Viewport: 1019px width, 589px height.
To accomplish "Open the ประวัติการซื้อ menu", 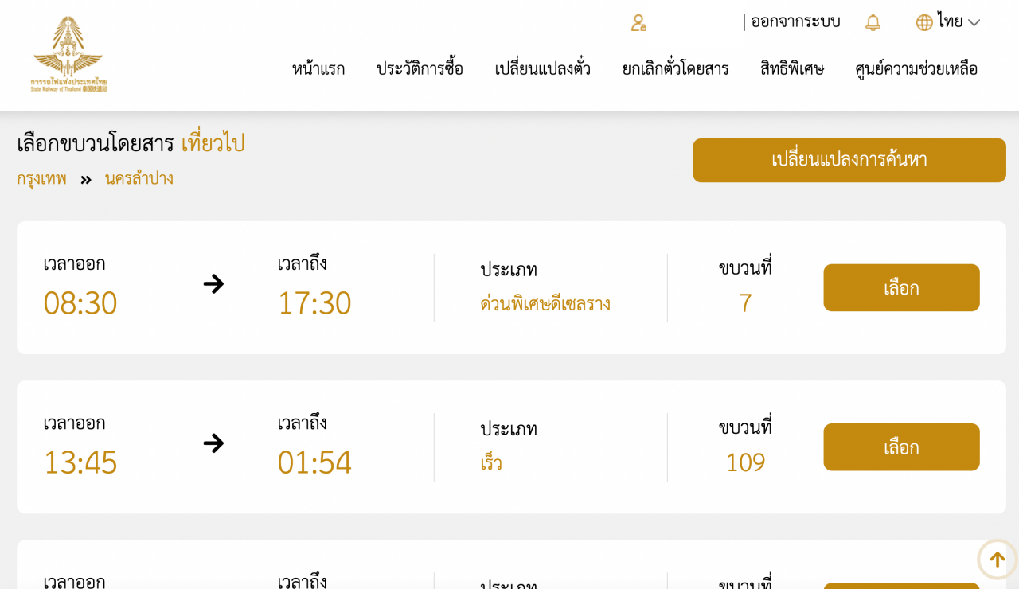I will [x=420, y=69].
